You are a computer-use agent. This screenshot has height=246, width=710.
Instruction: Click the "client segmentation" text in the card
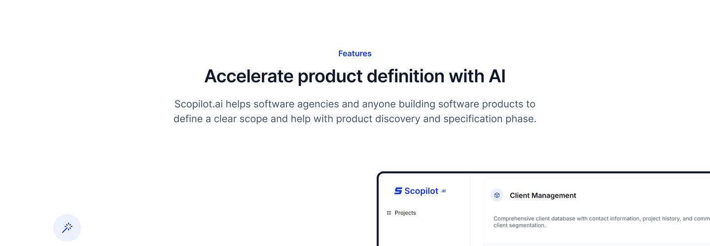tap(519, 225)
